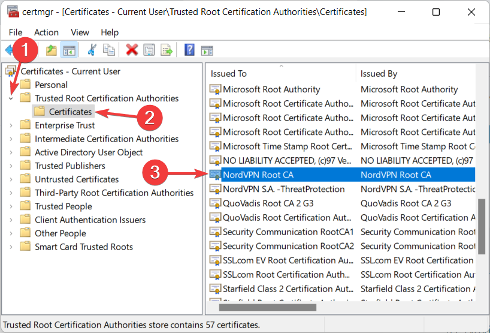
Task: Select the Untrusted Certificates folder
Action: click(x=76, y=179)
